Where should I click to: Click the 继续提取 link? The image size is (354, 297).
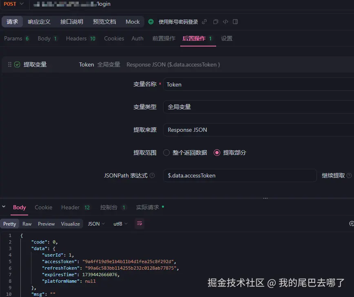pos(333,175)
